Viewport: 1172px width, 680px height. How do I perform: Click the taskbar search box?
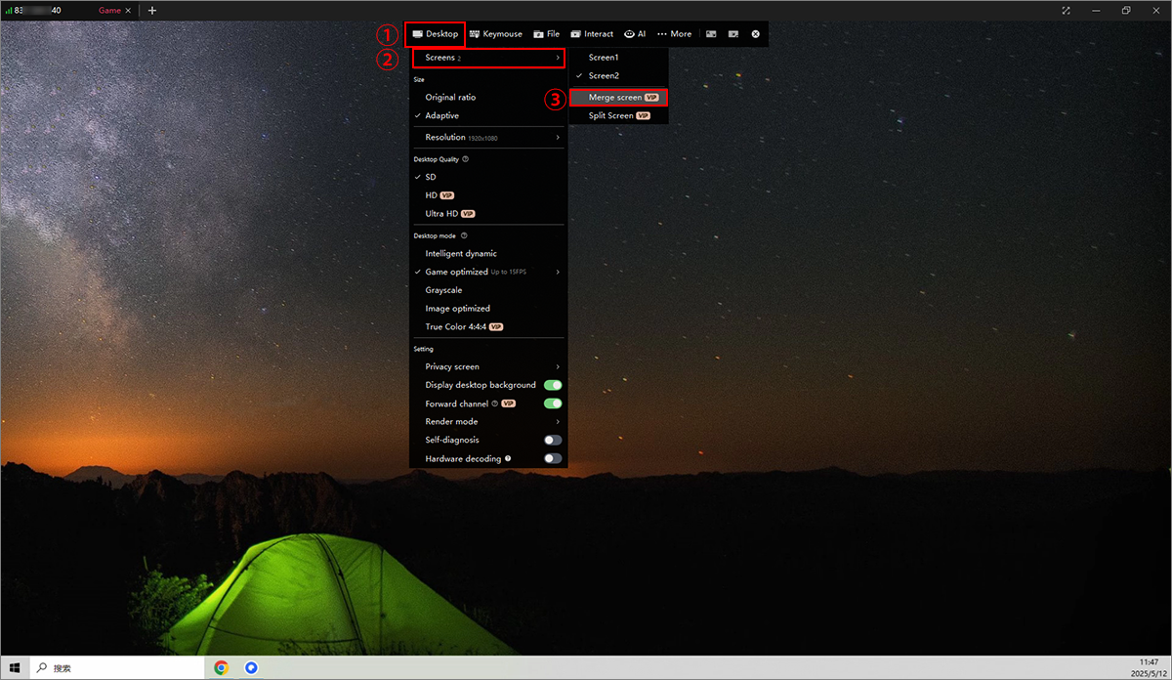(x=118, y=668)
